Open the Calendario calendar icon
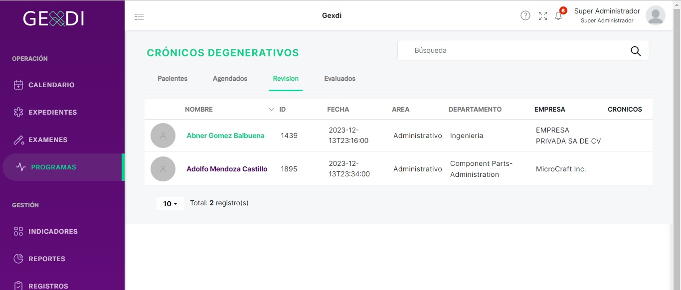This screenshot has height=290, width=681. point(18,85)
